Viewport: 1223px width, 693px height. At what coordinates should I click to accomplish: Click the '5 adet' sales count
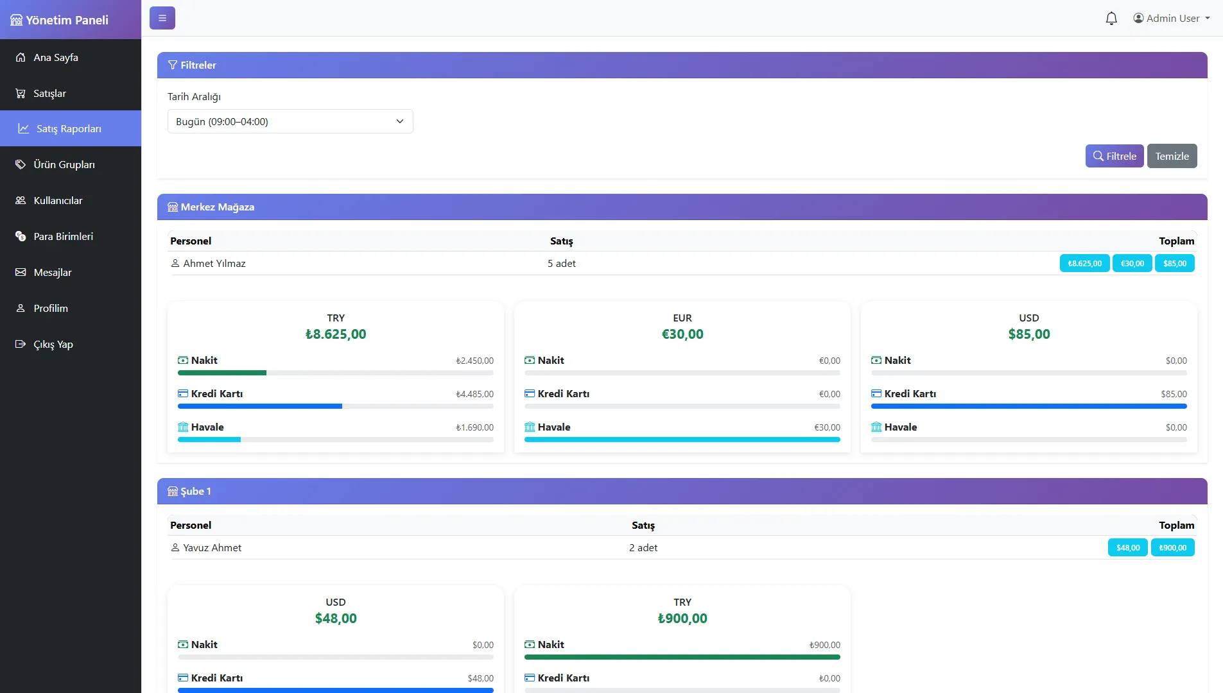pos(562,263)
